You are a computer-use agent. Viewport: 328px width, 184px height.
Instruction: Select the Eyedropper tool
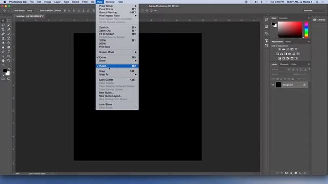tap(9, 30)
